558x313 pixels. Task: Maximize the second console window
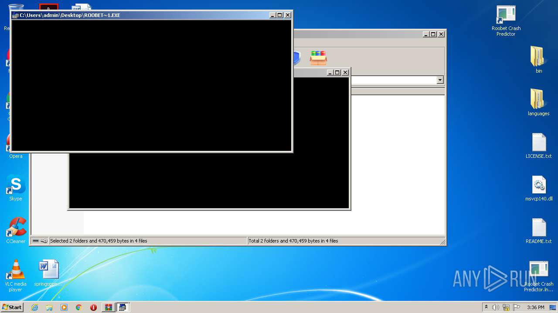337,73
